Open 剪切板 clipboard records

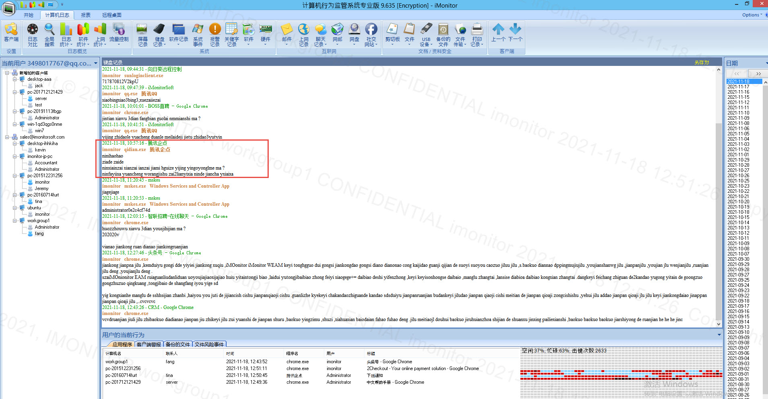pos(393,35)
